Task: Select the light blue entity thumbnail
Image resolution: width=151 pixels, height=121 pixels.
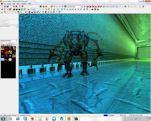Action: click(3, 60)
